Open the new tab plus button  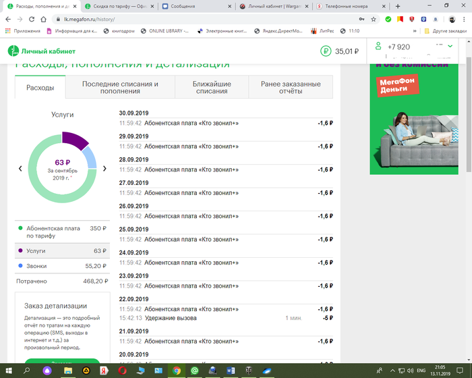[x=397, y=6]
